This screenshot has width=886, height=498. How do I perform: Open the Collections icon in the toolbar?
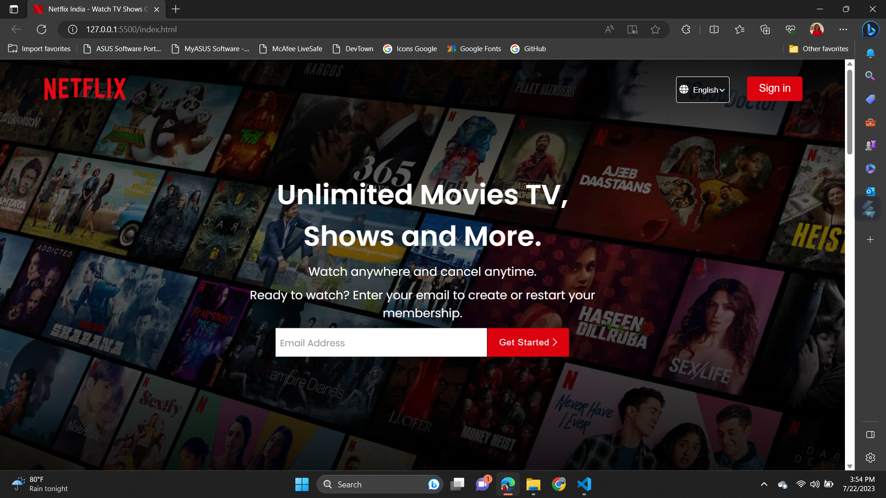click(x=765, y=29)
